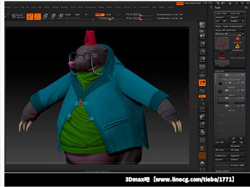
Task: Toggle L.Sym on the right shelf
Action: click(x=202, y=91)
